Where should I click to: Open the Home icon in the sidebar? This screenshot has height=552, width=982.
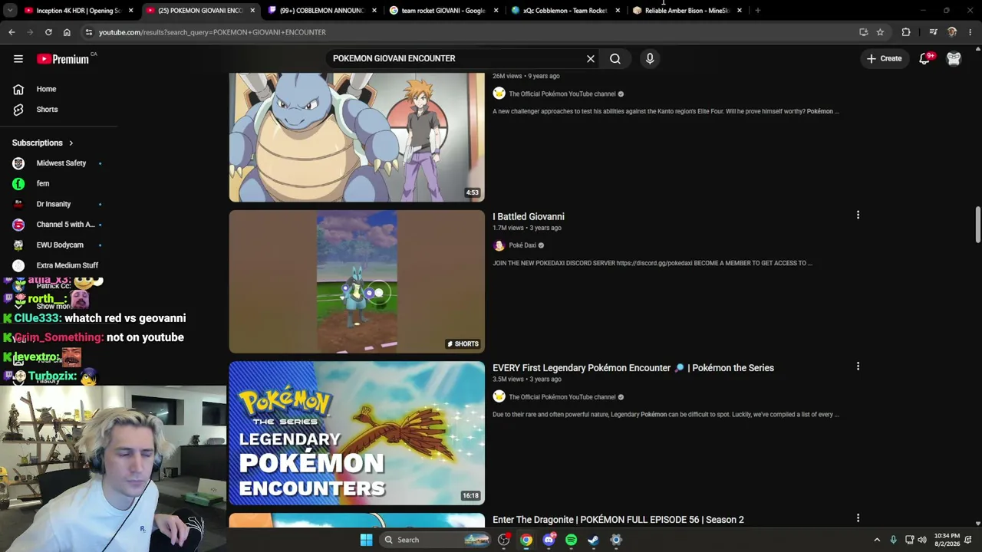[18, 89]
